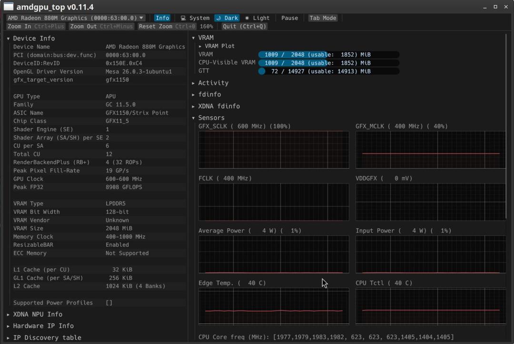Click the Chip Class value GFX11_5
The height and width of the screenshot is (344, 514).
tap(118, 121)
